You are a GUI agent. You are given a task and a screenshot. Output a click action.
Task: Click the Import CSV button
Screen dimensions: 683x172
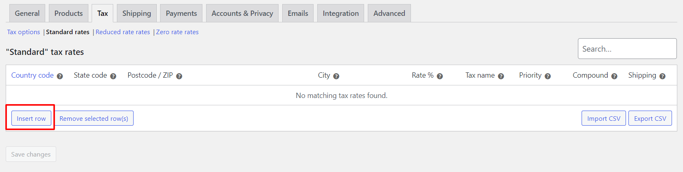[x=604, y=118]
